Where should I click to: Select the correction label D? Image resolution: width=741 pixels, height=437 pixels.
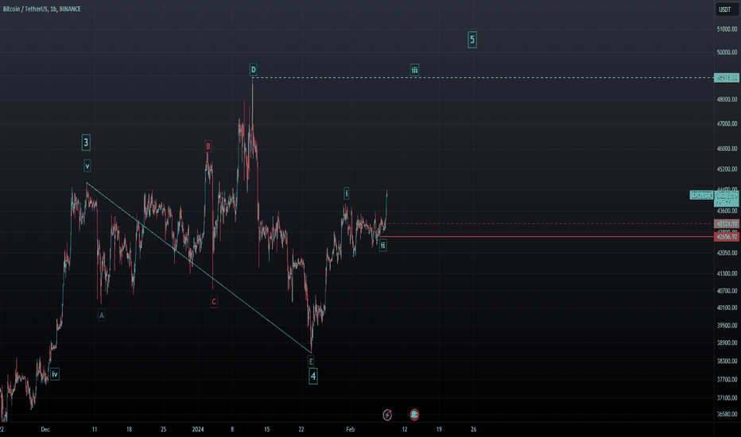tap(254, 70)
